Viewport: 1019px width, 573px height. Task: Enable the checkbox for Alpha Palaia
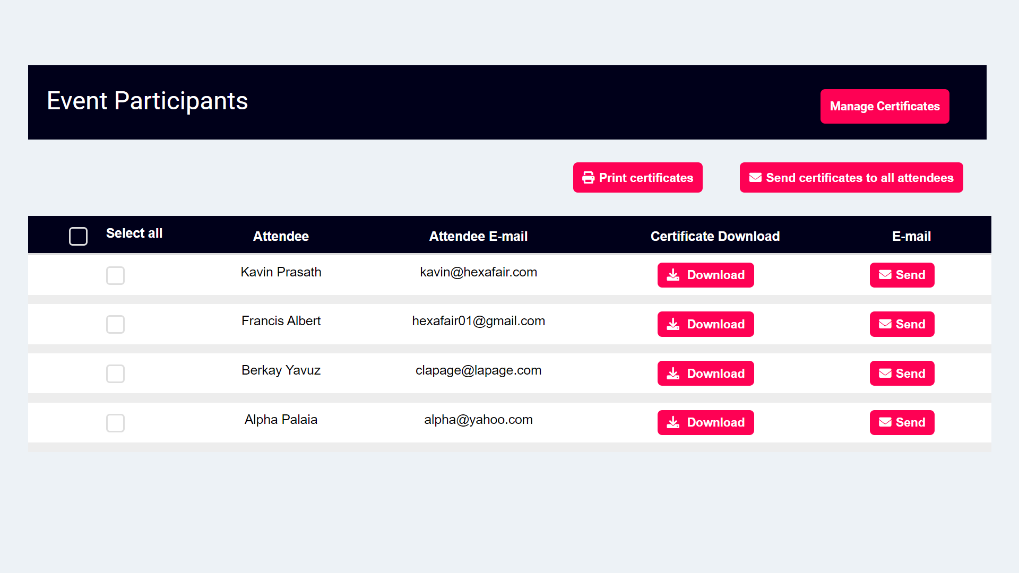tap(115, 422)
